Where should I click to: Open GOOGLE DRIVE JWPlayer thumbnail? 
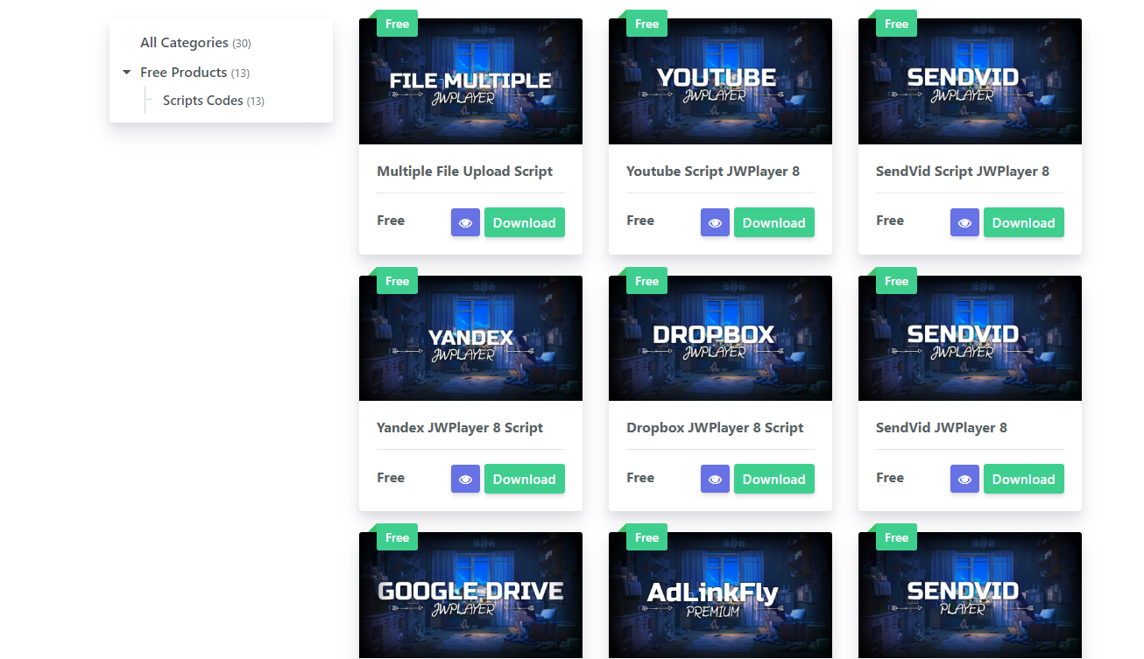coord(470,595)
